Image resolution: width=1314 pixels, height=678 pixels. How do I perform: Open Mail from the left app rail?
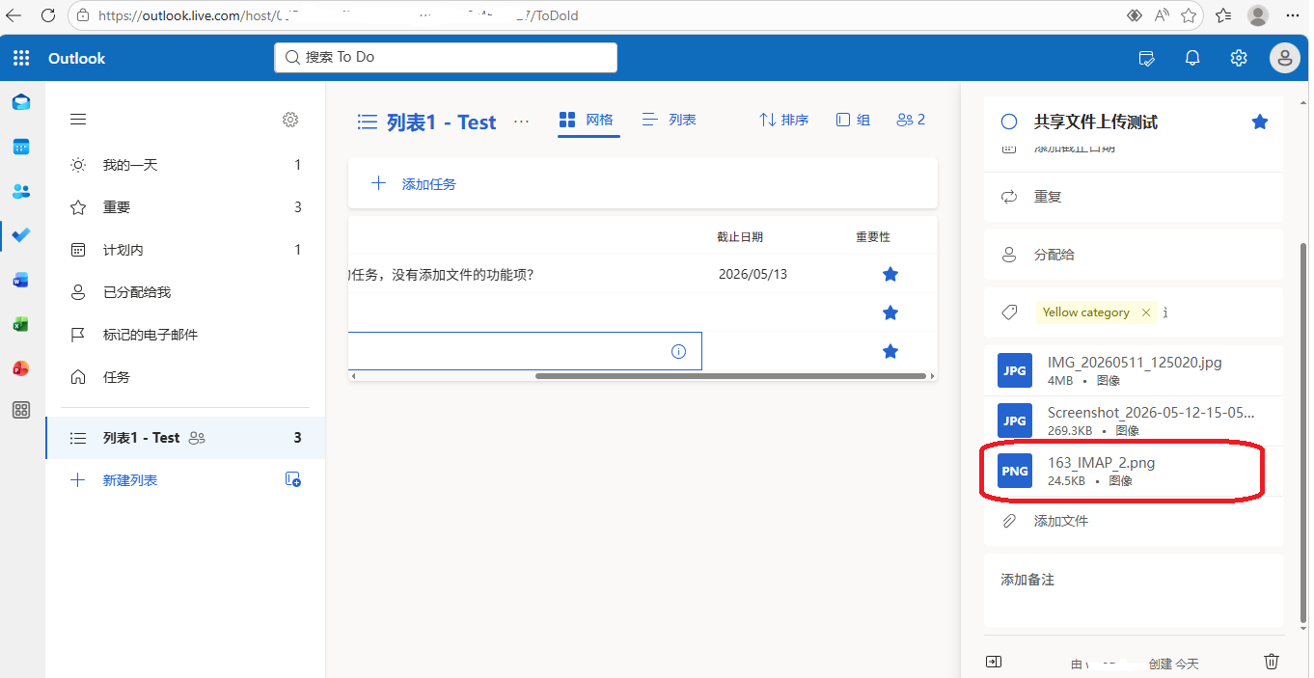21,103
